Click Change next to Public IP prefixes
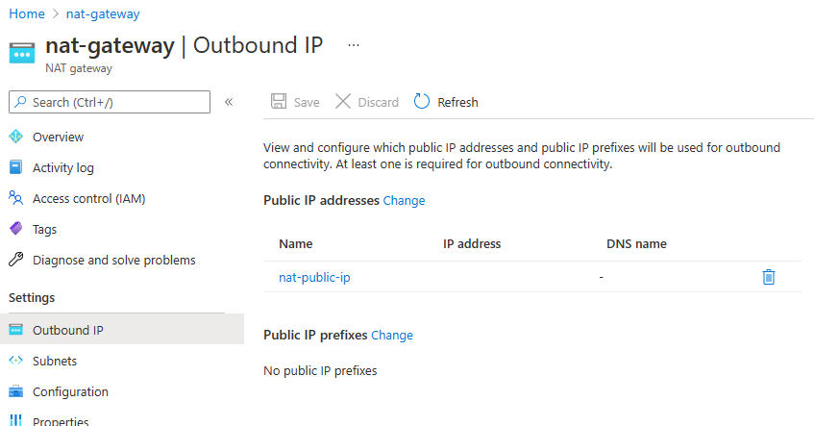Image resolution: width=814 pixels, height=426 pixels. tap(392, 336)
